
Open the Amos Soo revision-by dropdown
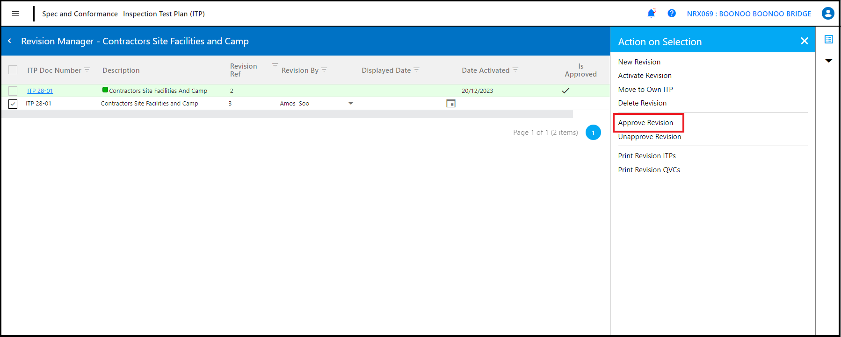[x=351, y=104]
